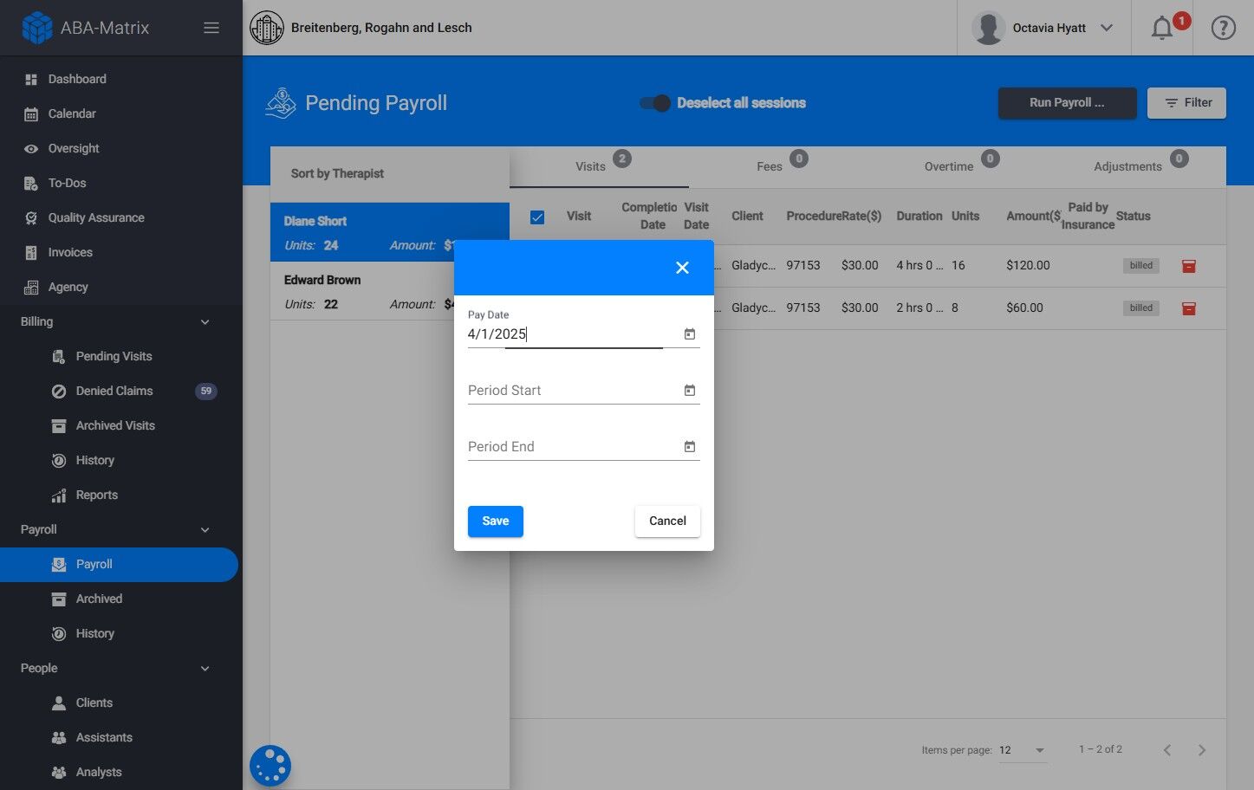The width and height of the screenshot is (1254, 790).
Task: Open the items per page dropdown
Action: [x=1023, y=750]
